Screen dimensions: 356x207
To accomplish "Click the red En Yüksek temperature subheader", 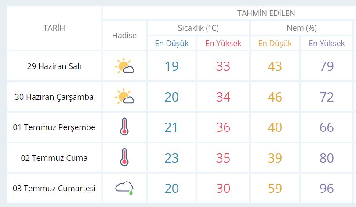I will click(223, 43).
